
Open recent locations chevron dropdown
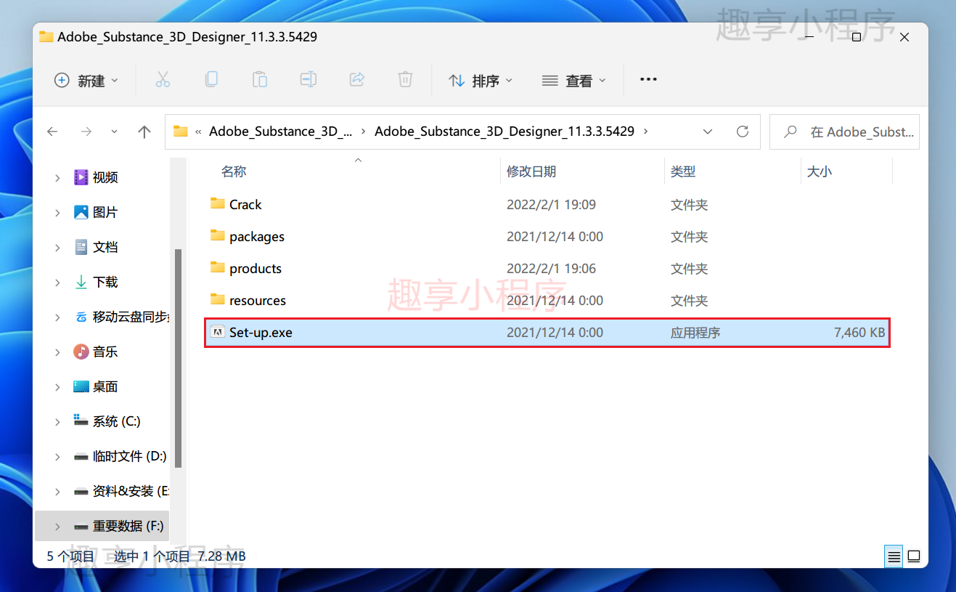pyautogui.click(x=114, y=131)
